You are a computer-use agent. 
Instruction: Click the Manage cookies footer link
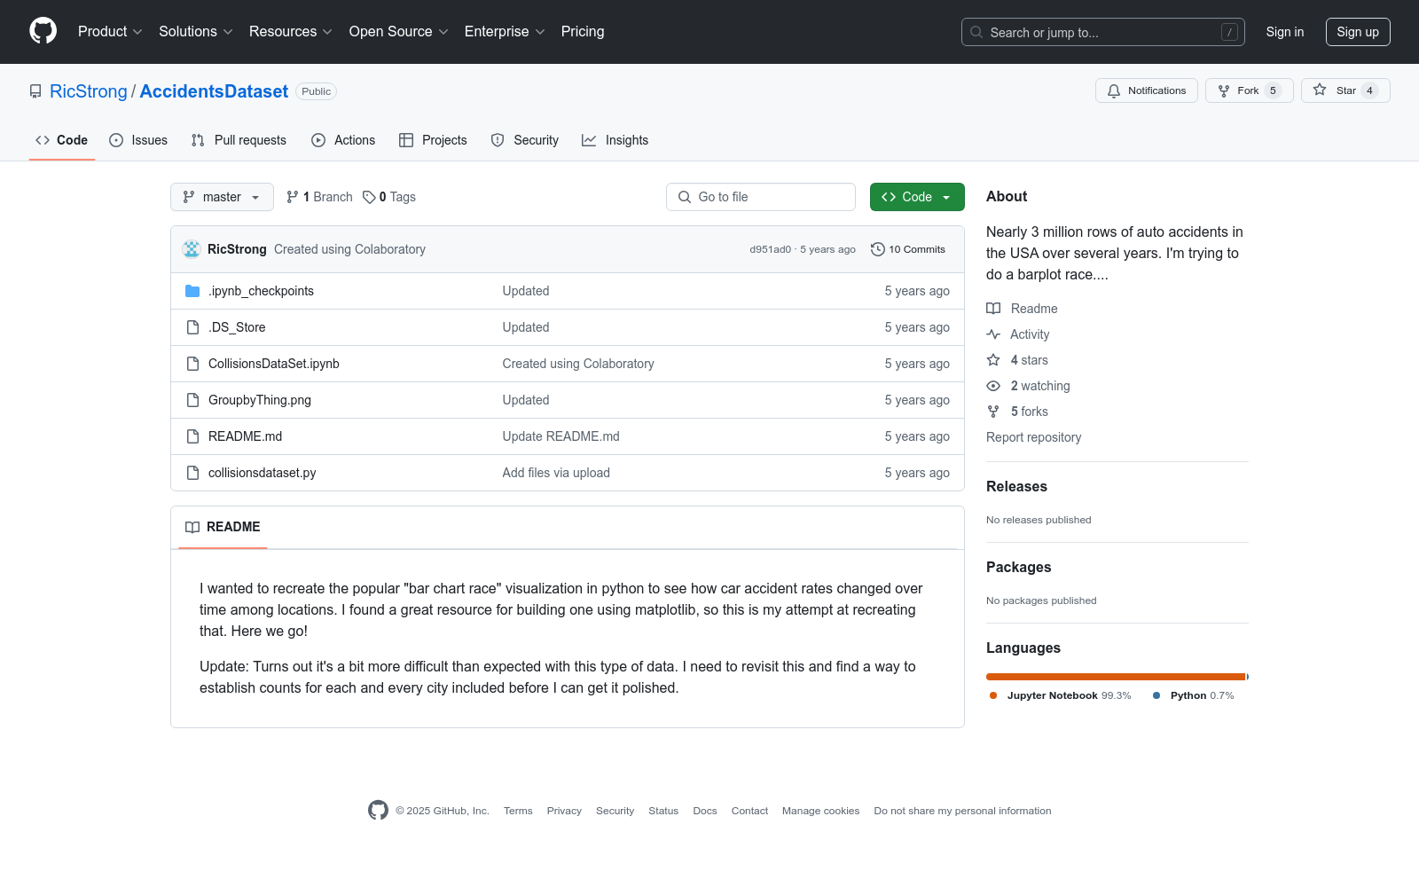[820, 811]
